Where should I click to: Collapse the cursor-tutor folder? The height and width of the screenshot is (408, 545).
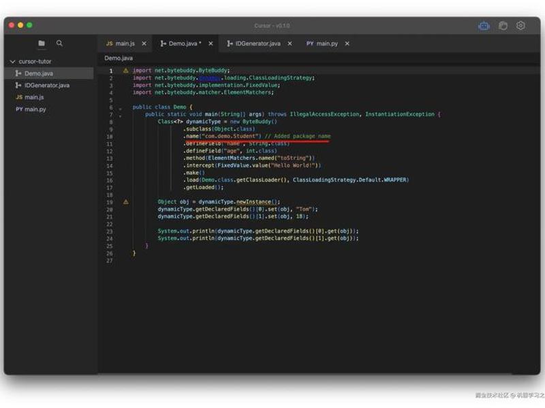pyautogui.click(x=13, y=61)
